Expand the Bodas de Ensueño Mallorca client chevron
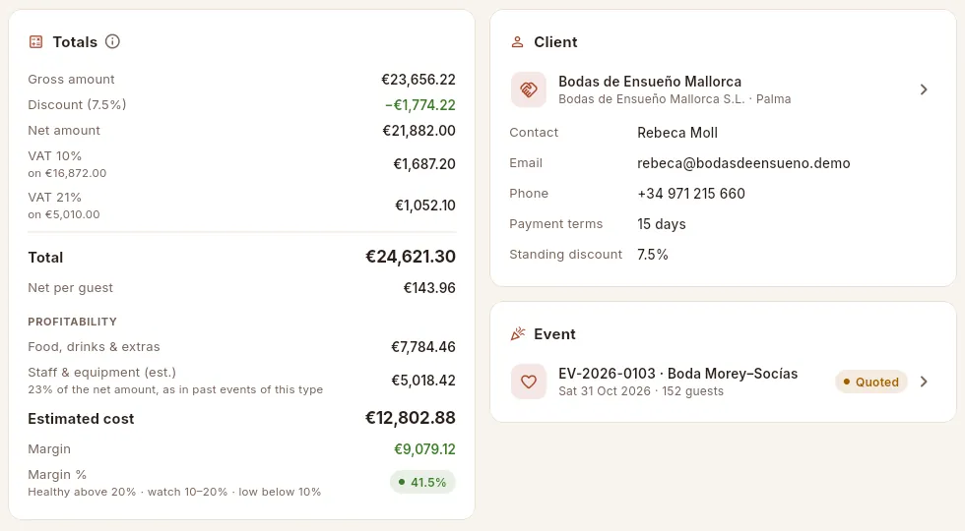Screen dimensions: 965x531 pyautogui.click(x=924, y=89)
